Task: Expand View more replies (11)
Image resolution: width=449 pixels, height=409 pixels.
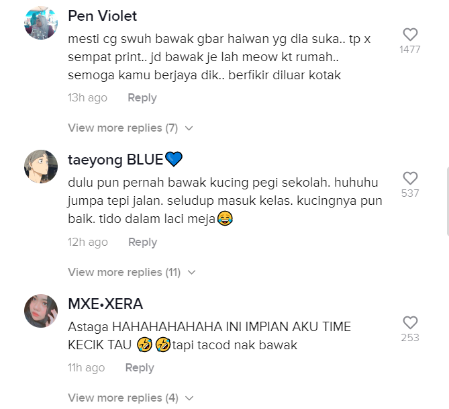Action: point(132,272)
